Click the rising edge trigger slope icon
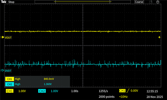The image size is (167, 100). tap(128, 91)
